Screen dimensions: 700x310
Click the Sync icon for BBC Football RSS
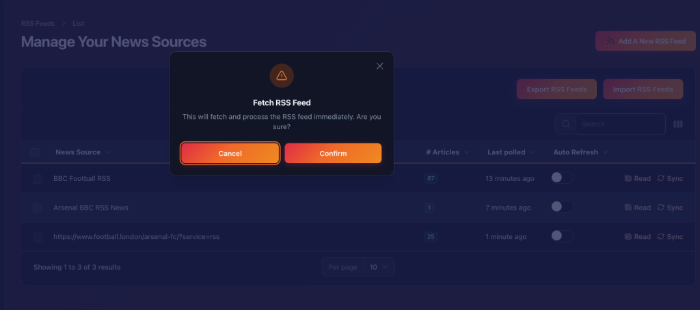[x=661, y=179]
